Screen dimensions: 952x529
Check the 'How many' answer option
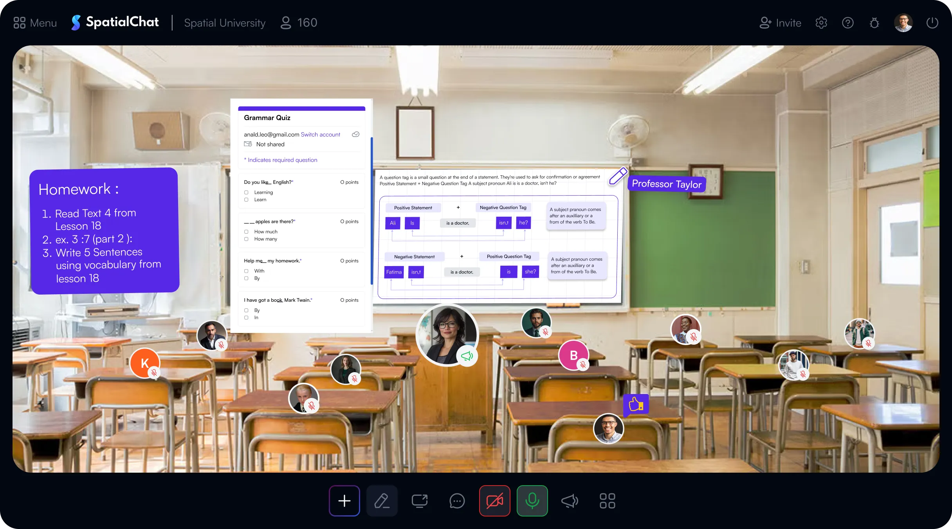click(246, 239)
